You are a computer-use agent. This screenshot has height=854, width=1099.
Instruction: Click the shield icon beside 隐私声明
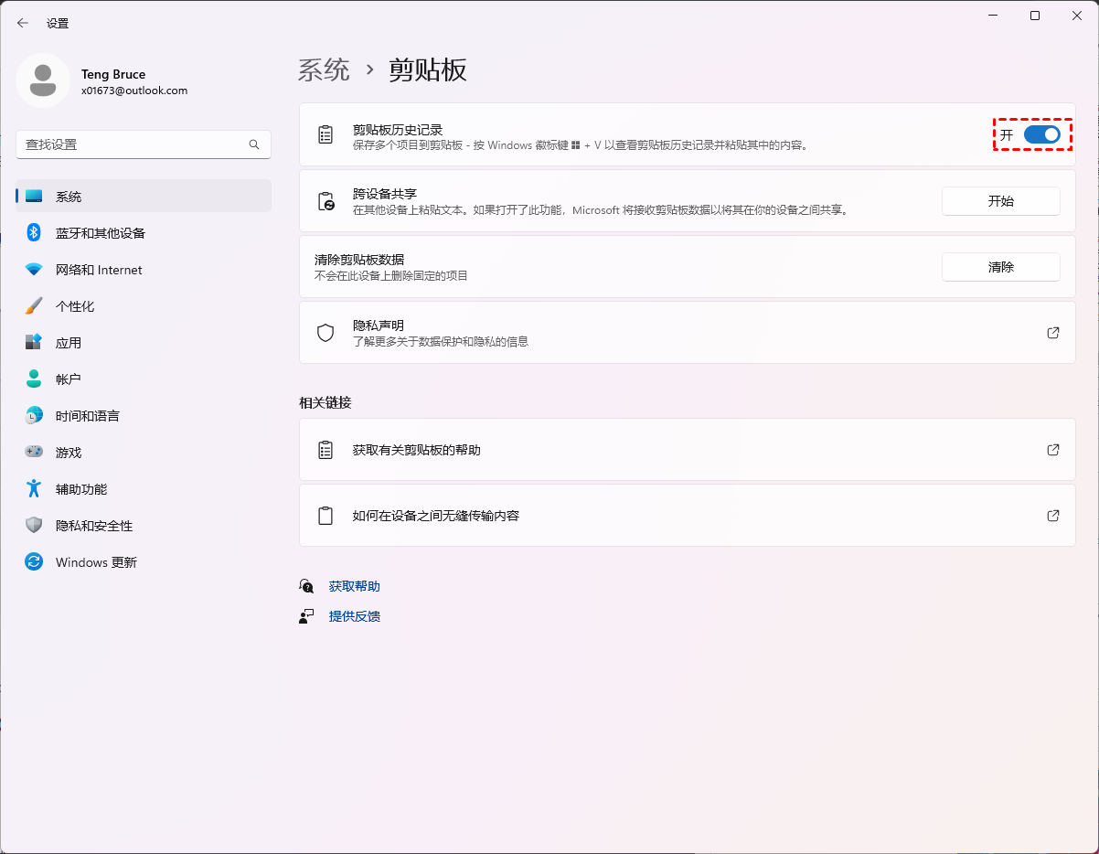point(325,333)
